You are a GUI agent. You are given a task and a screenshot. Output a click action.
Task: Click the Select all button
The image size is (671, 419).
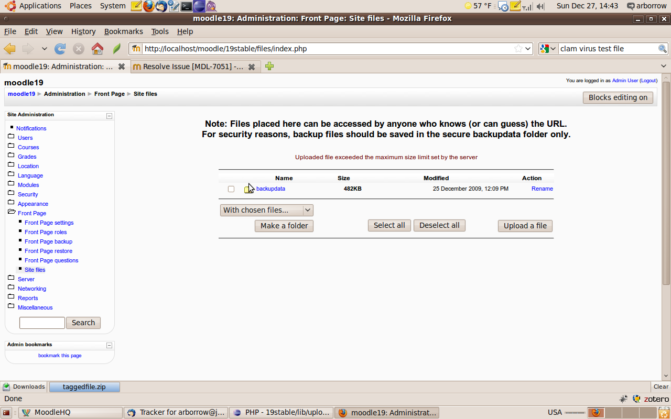[389, 225]
